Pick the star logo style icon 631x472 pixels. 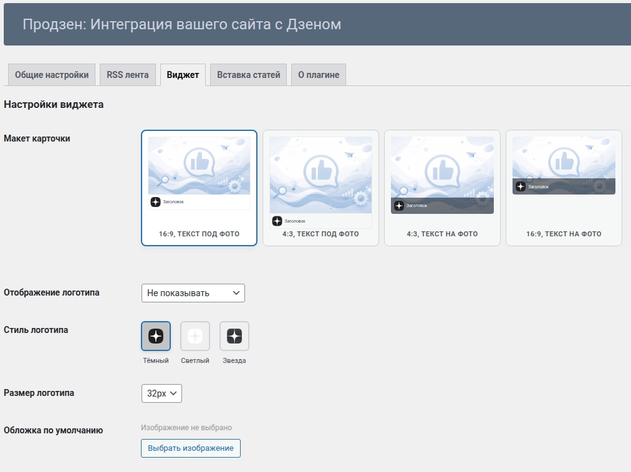234,336
